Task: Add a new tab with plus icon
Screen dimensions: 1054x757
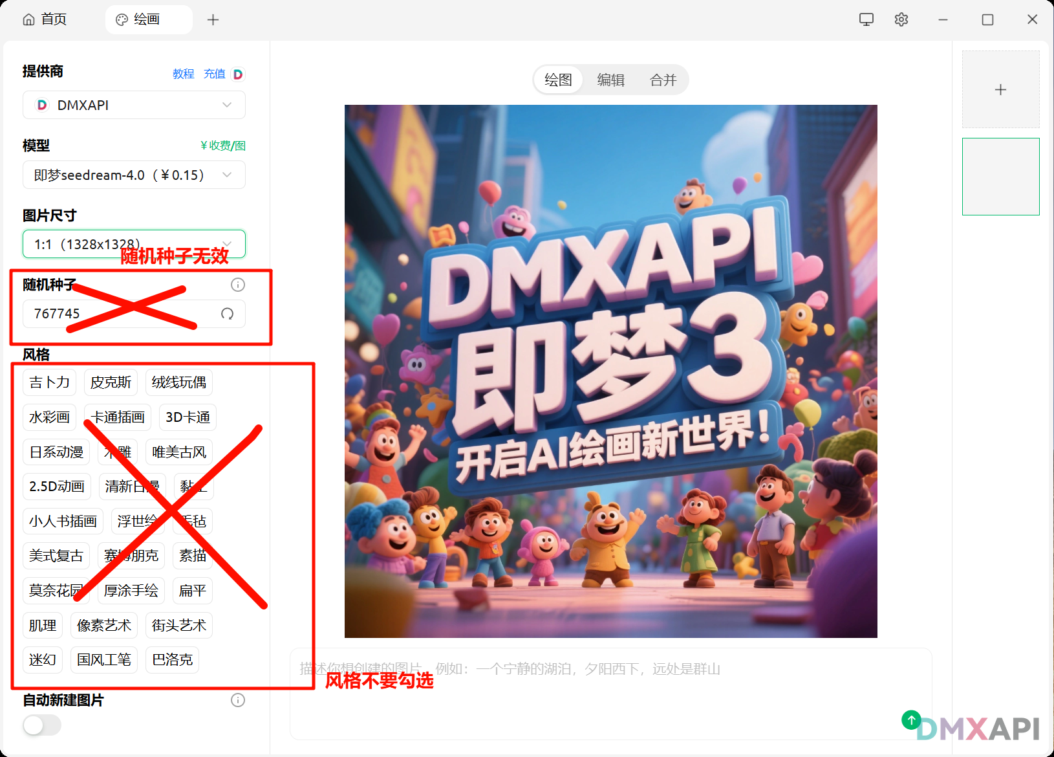Action: 213,20
